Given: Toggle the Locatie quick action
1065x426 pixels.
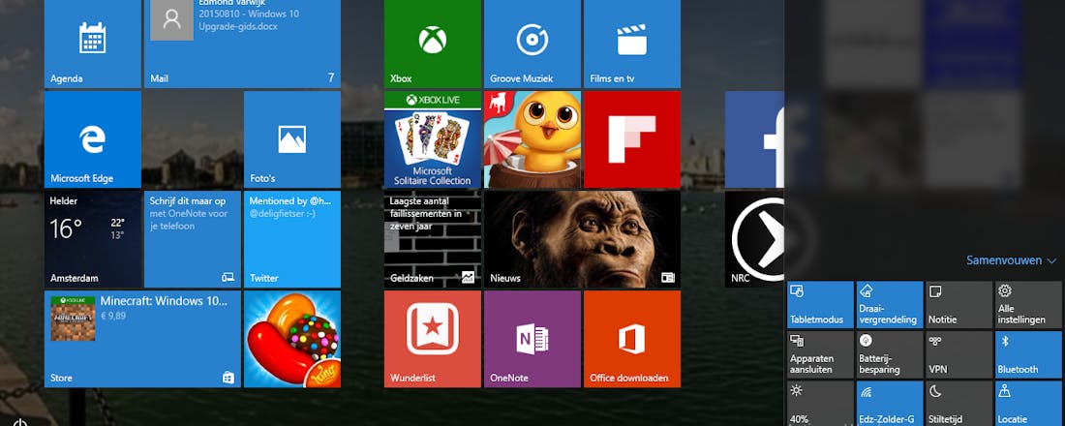Looking at the screenshot, I should (1028, 404).
